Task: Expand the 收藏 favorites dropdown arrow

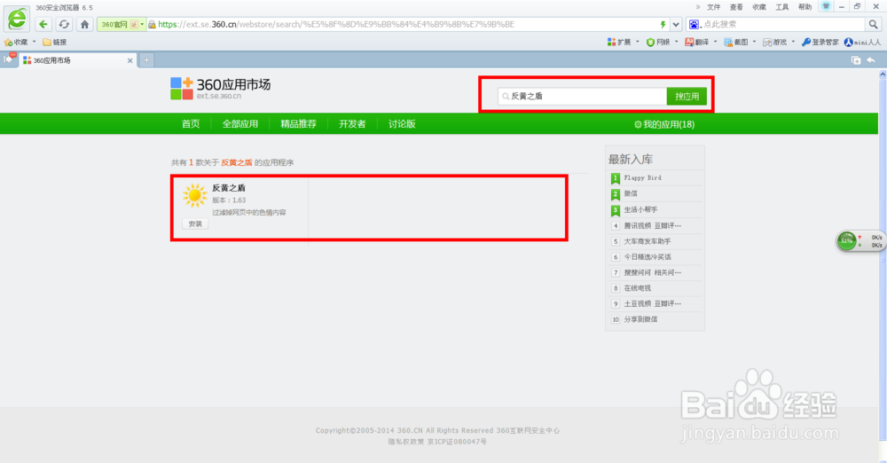Action: [x=34, y=42]
